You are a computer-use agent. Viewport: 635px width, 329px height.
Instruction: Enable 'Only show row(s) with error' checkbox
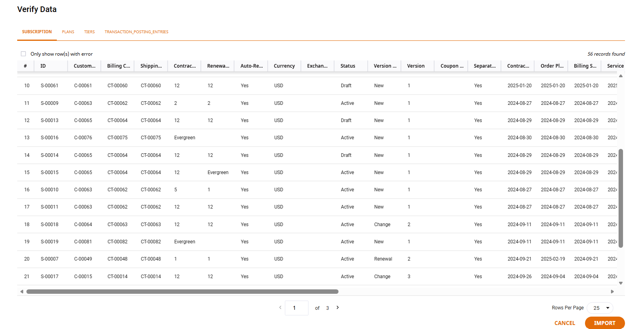tap(23, 54)
